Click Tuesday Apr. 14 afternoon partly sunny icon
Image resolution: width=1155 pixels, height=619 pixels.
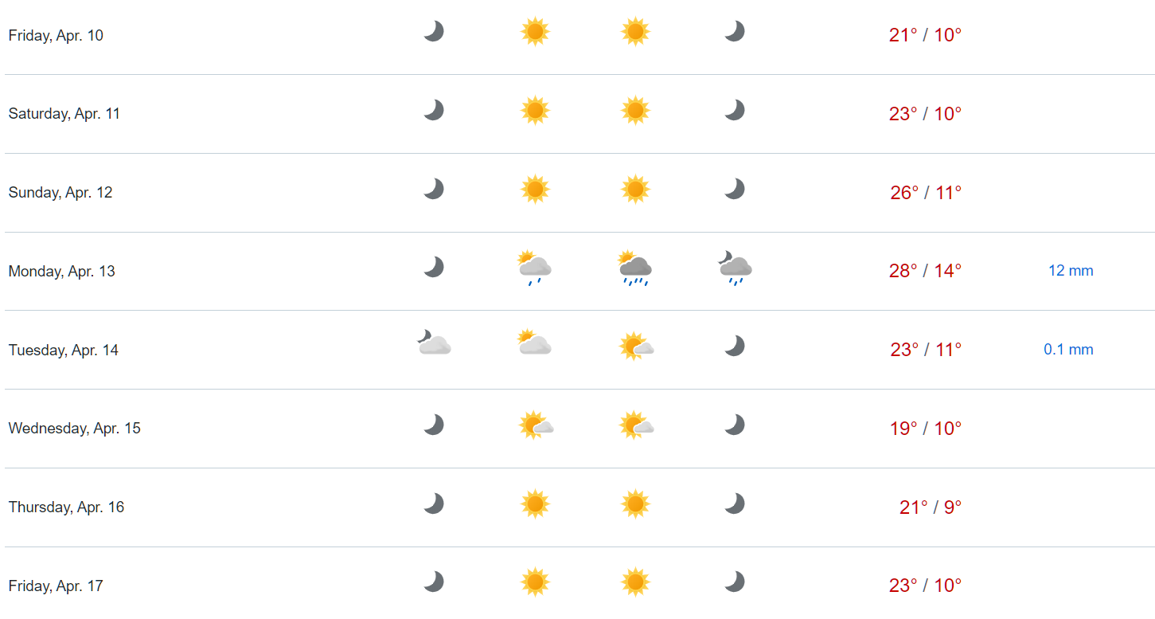[636, 346]
